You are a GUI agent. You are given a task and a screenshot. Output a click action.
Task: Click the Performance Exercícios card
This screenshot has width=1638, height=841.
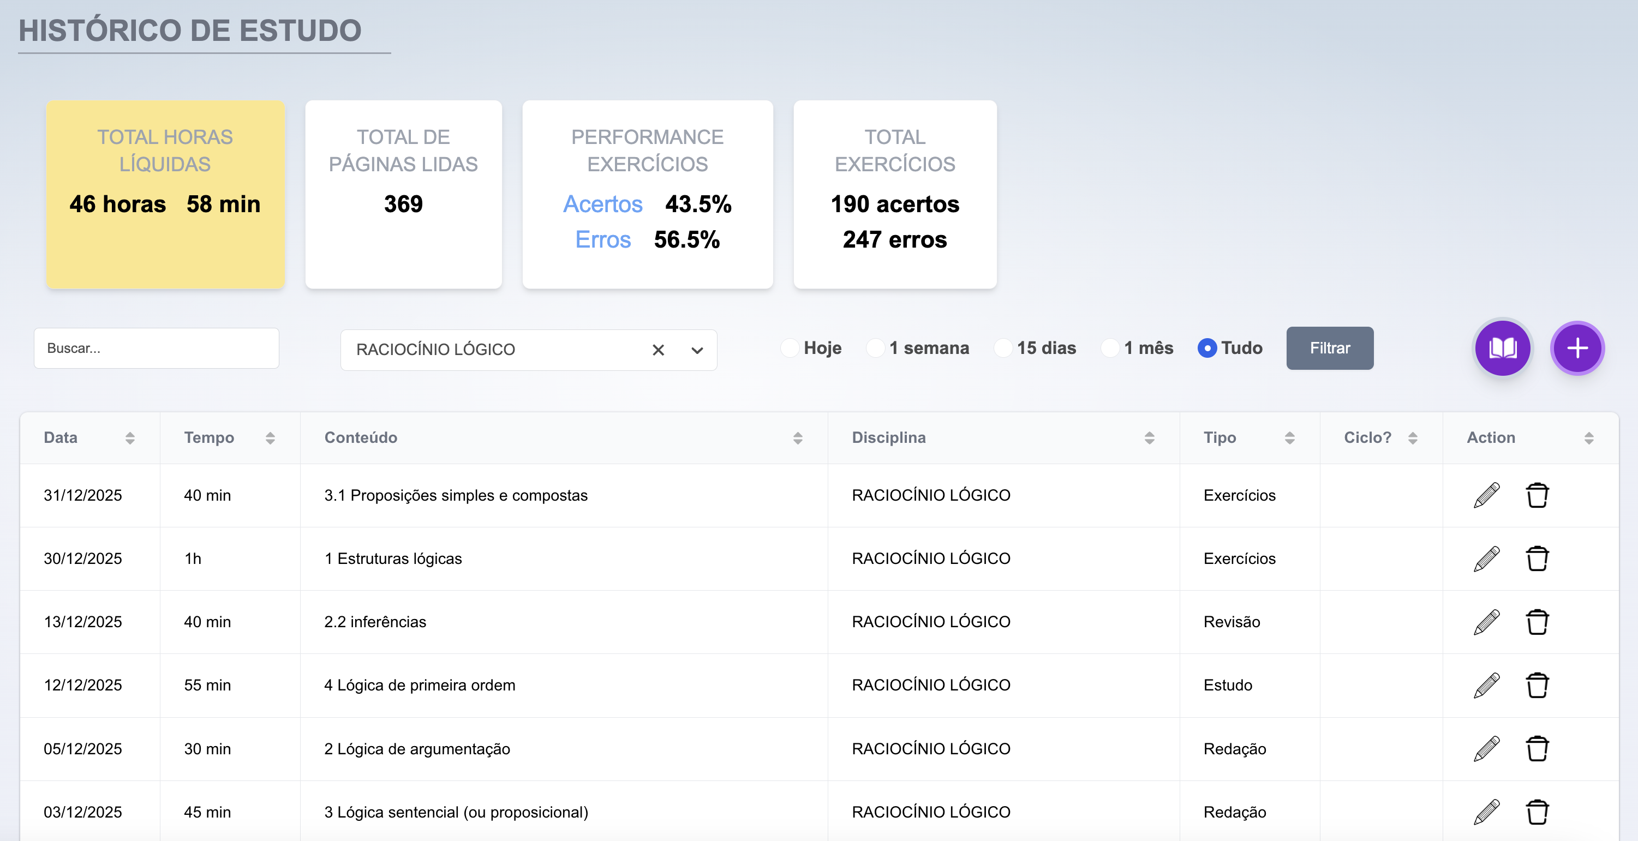point(647,195)
